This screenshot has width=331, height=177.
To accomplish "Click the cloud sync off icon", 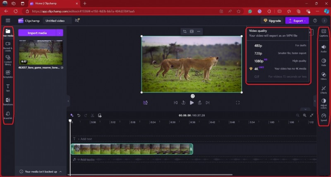I will click(77, 20).
